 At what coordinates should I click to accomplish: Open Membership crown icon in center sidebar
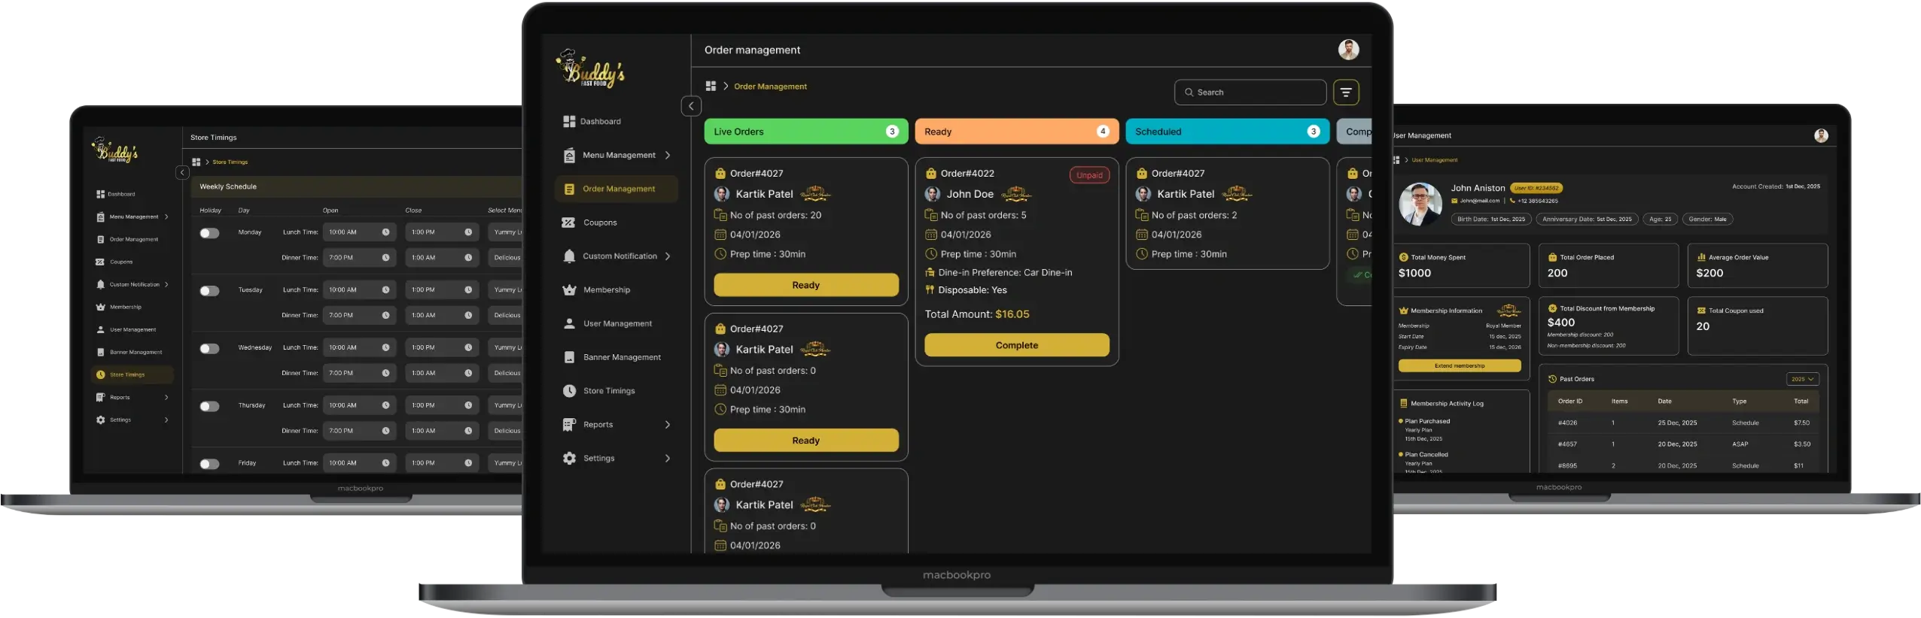(x=569, y=290)
